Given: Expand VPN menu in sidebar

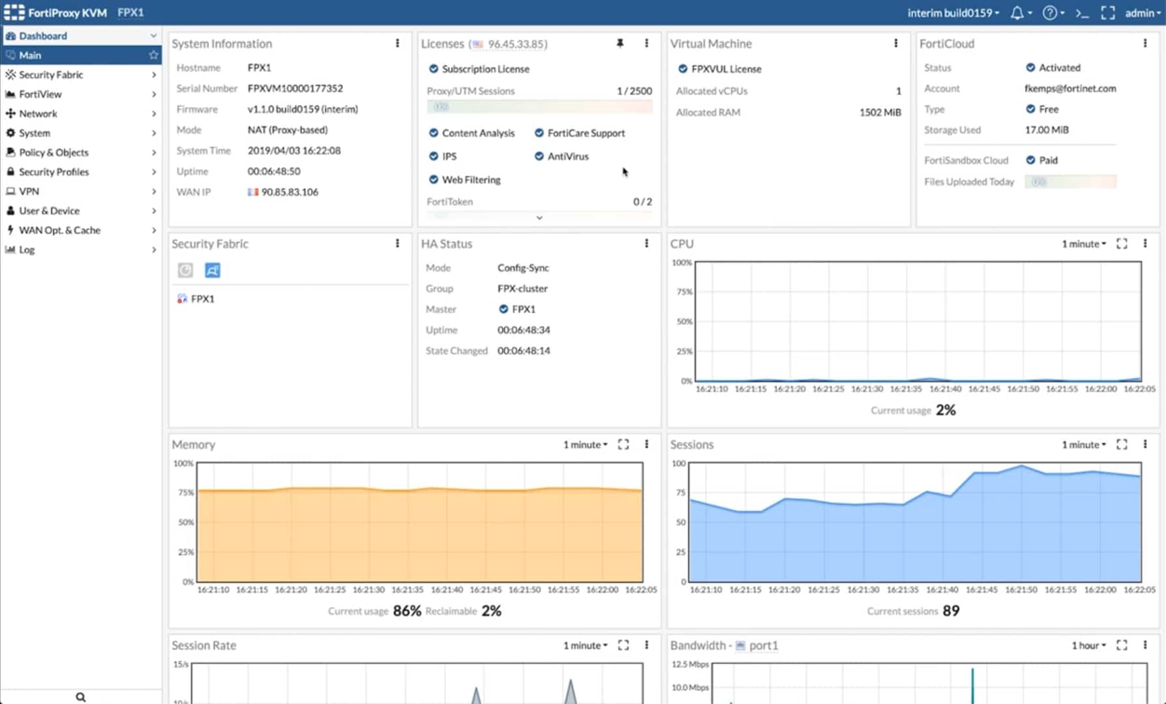Looking at the screenshot, I should tap(81, 192).
